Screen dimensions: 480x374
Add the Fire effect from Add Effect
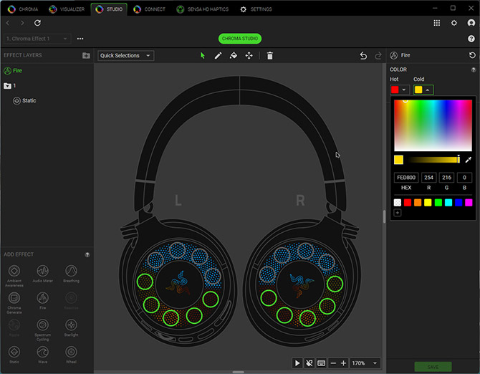coord(42,300)
